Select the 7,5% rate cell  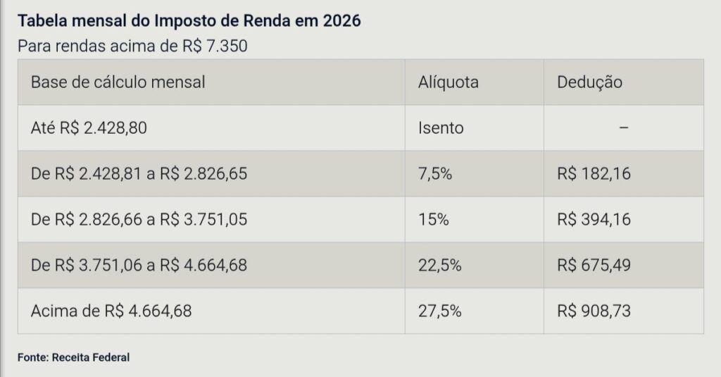pos(434,173)
